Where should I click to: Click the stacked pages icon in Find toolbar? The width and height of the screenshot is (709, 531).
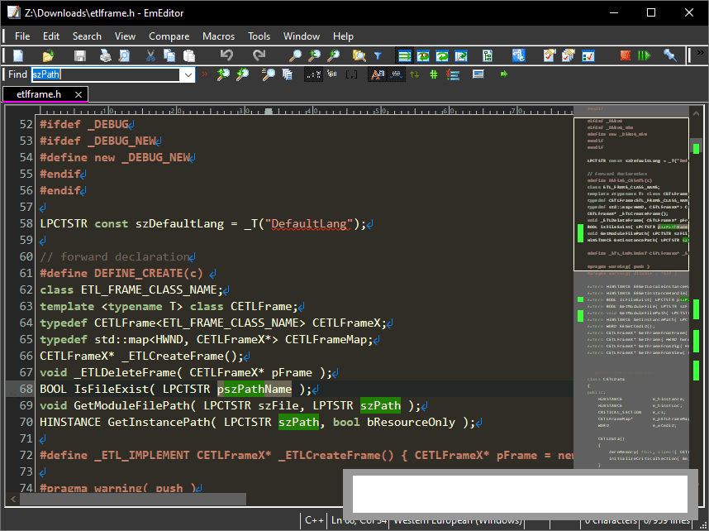pos(287,74)
